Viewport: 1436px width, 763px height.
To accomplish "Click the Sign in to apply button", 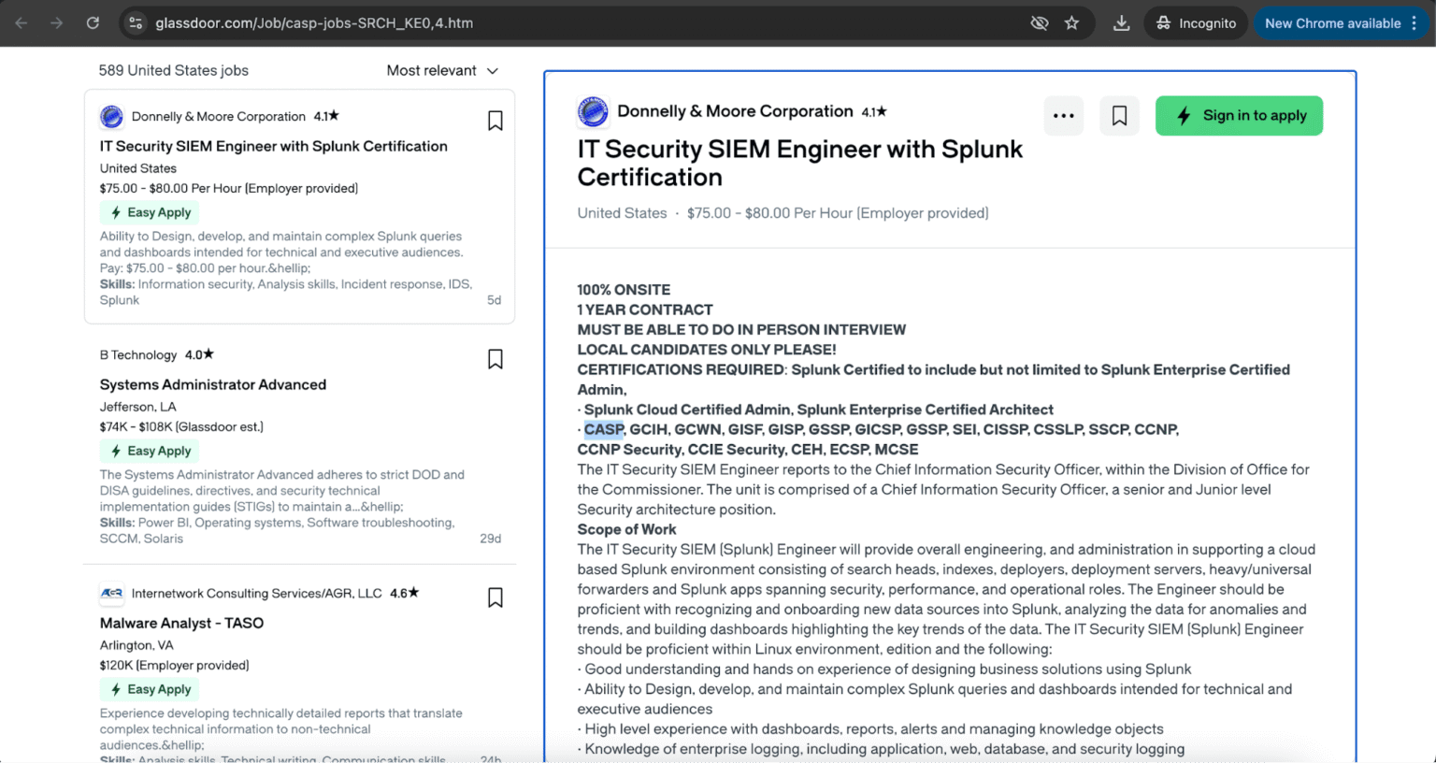I will (1239, 116).
